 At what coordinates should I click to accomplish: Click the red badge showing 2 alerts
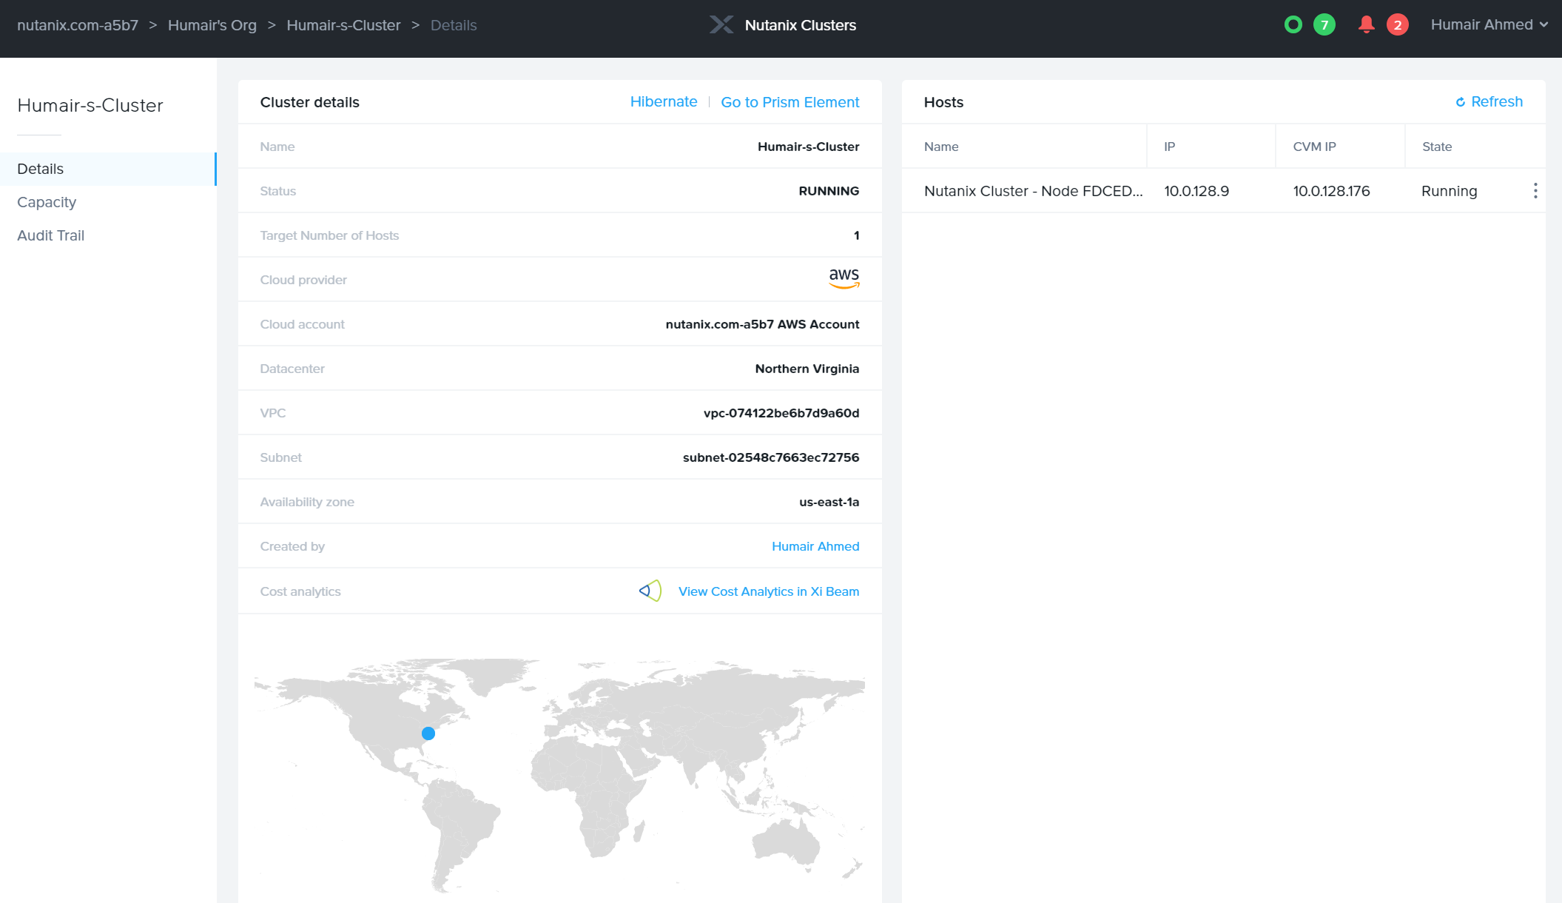[1397, 24]
